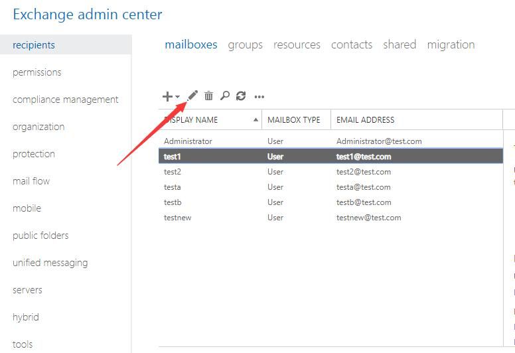
Task: Open public folders section
Action: point(40,236)
